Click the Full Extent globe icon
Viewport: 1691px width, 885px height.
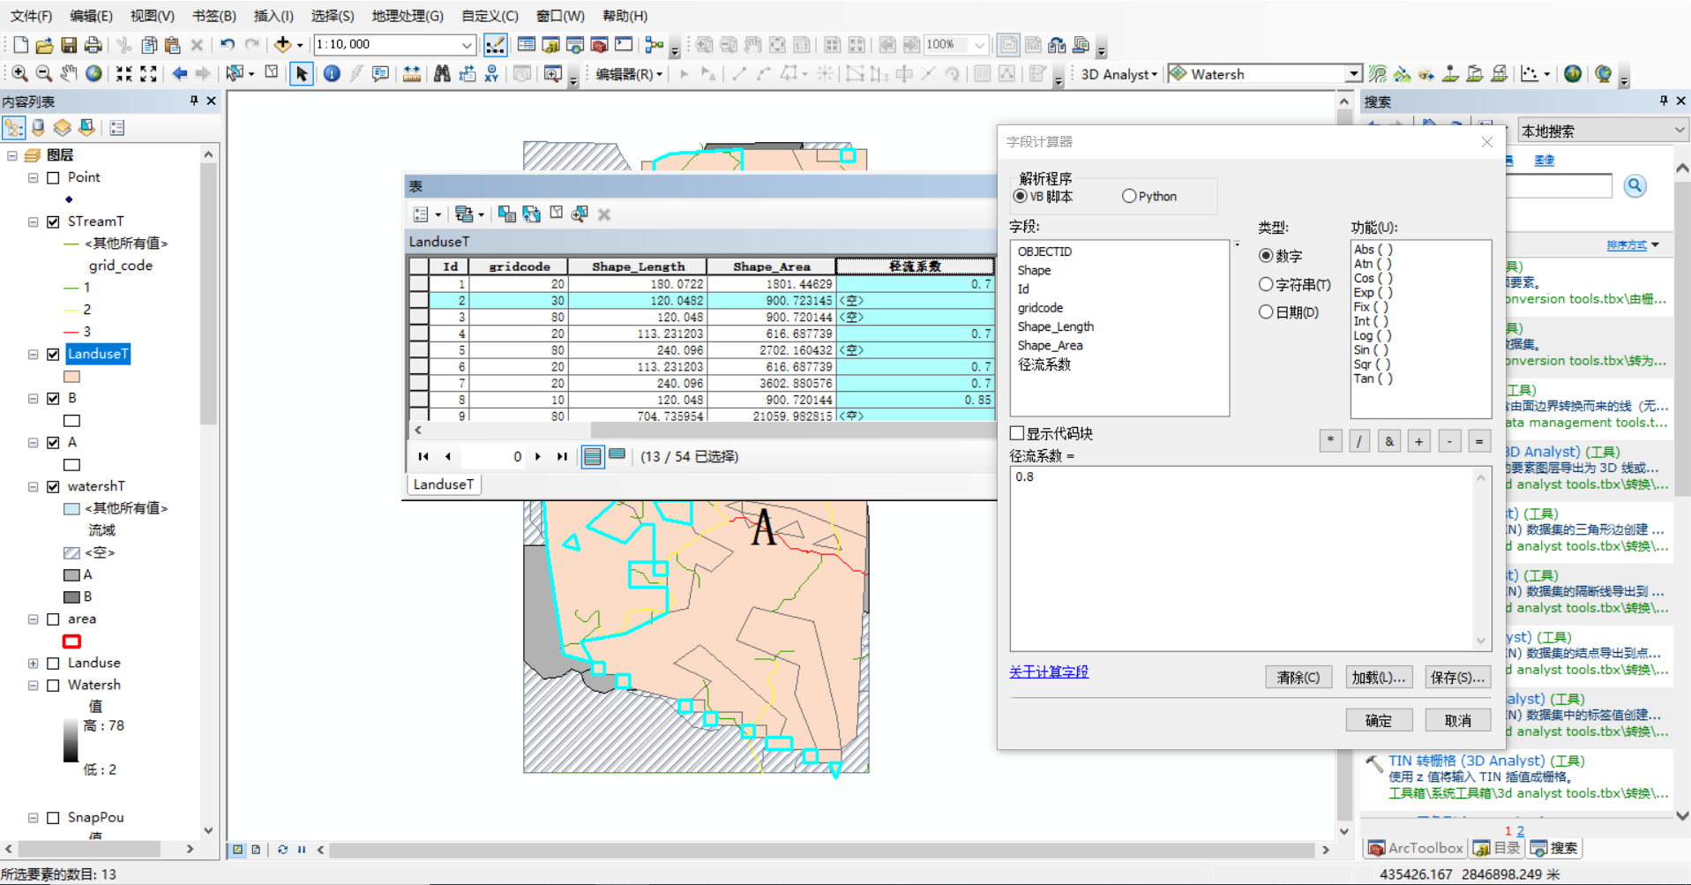(94, 74)
